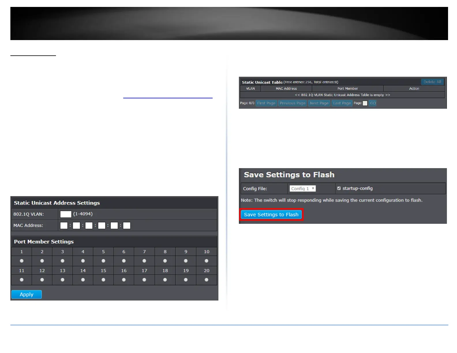Go to First Page of table
457x353 pixels.
pyautogui.click(x=266, y=103)
